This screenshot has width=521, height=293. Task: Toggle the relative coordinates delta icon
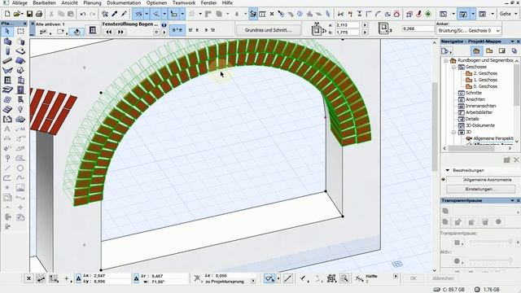(x=78, y=278)
